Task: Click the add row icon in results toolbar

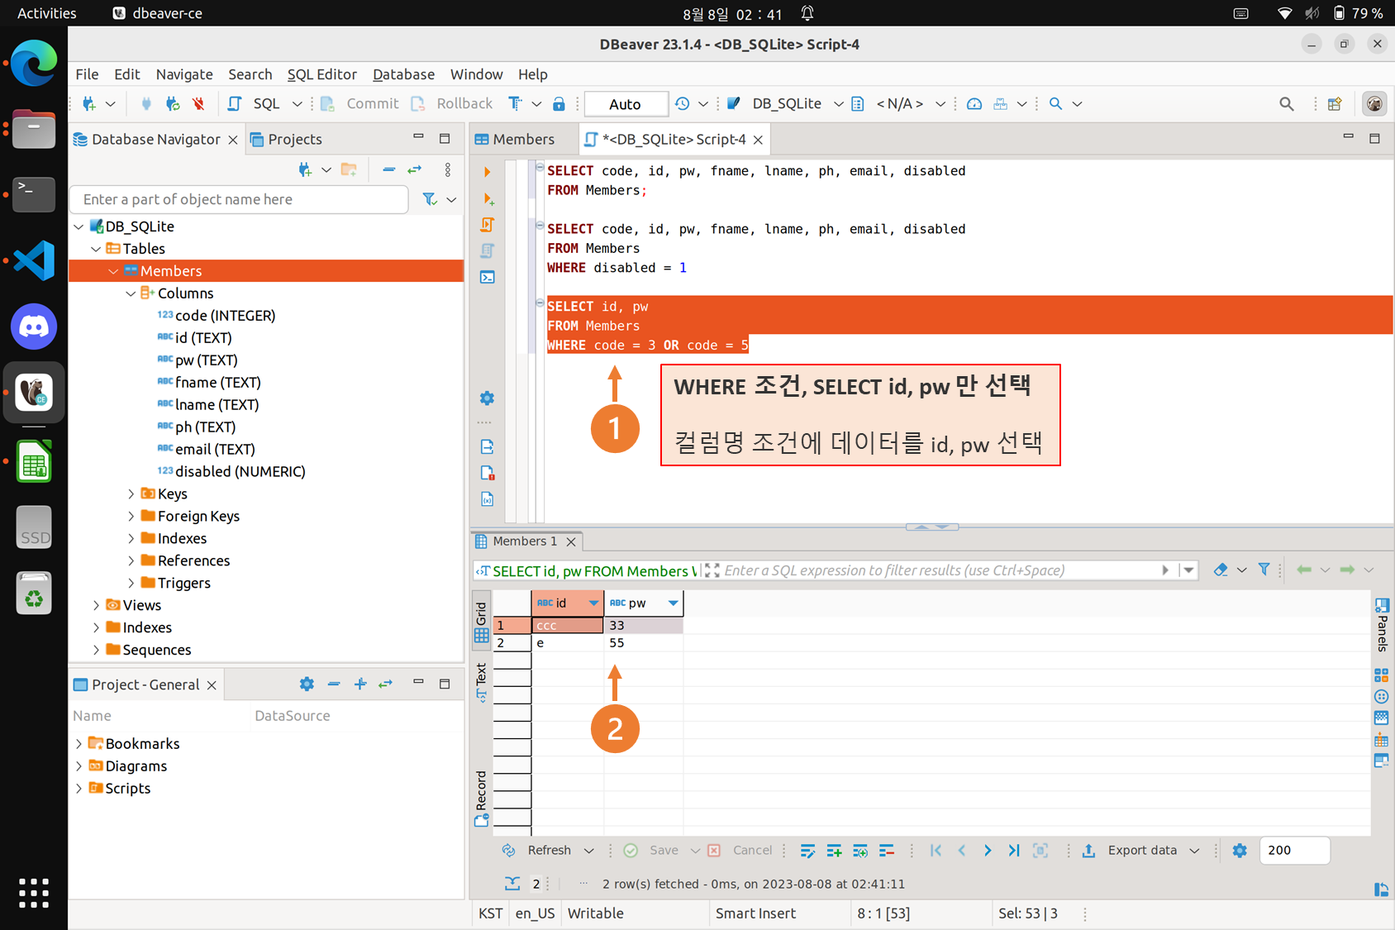Action: pos(835,850)
